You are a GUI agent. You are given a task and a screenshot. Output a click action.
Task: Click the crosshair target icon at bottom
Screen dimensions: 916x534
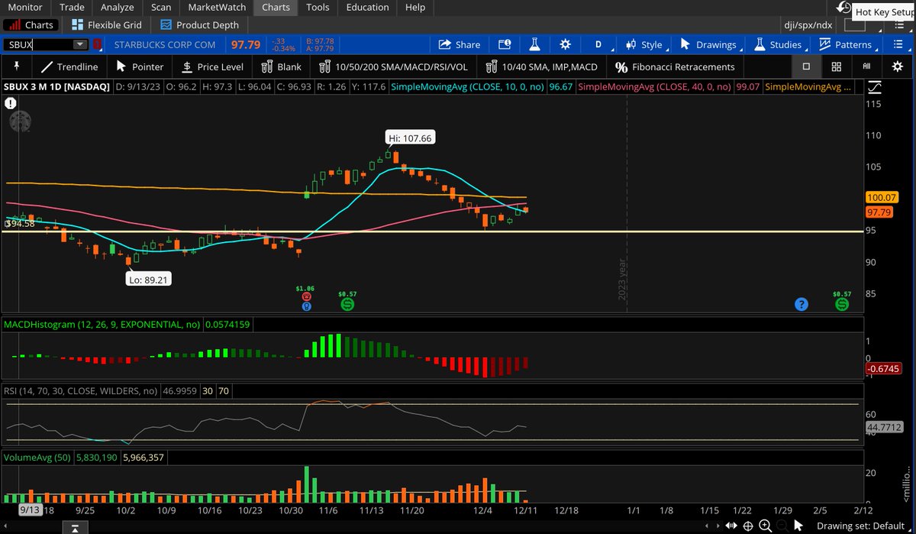747,526
